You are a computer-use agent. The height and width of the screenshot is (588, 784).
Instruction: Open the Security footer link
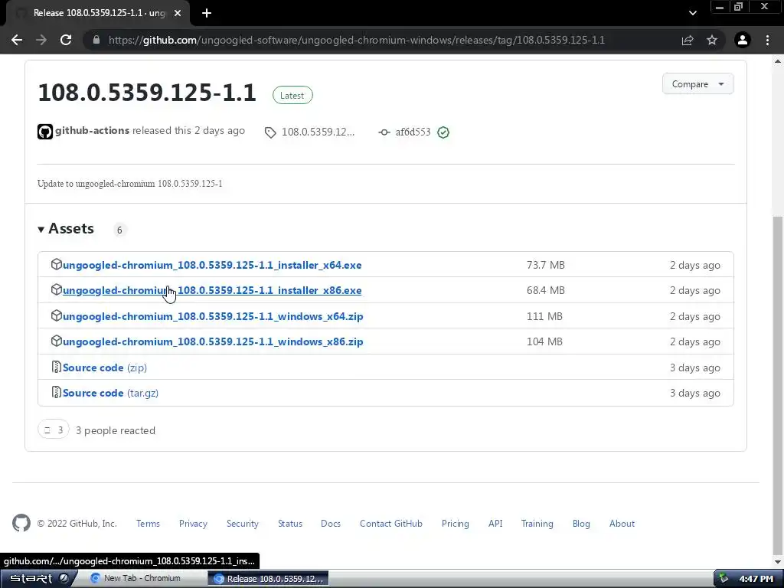(x=243, y=524)
